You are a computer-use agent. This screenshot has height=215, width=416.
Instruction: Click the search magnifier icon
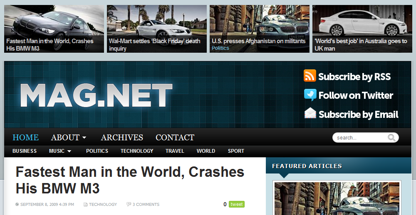click(x=391, y=137)
